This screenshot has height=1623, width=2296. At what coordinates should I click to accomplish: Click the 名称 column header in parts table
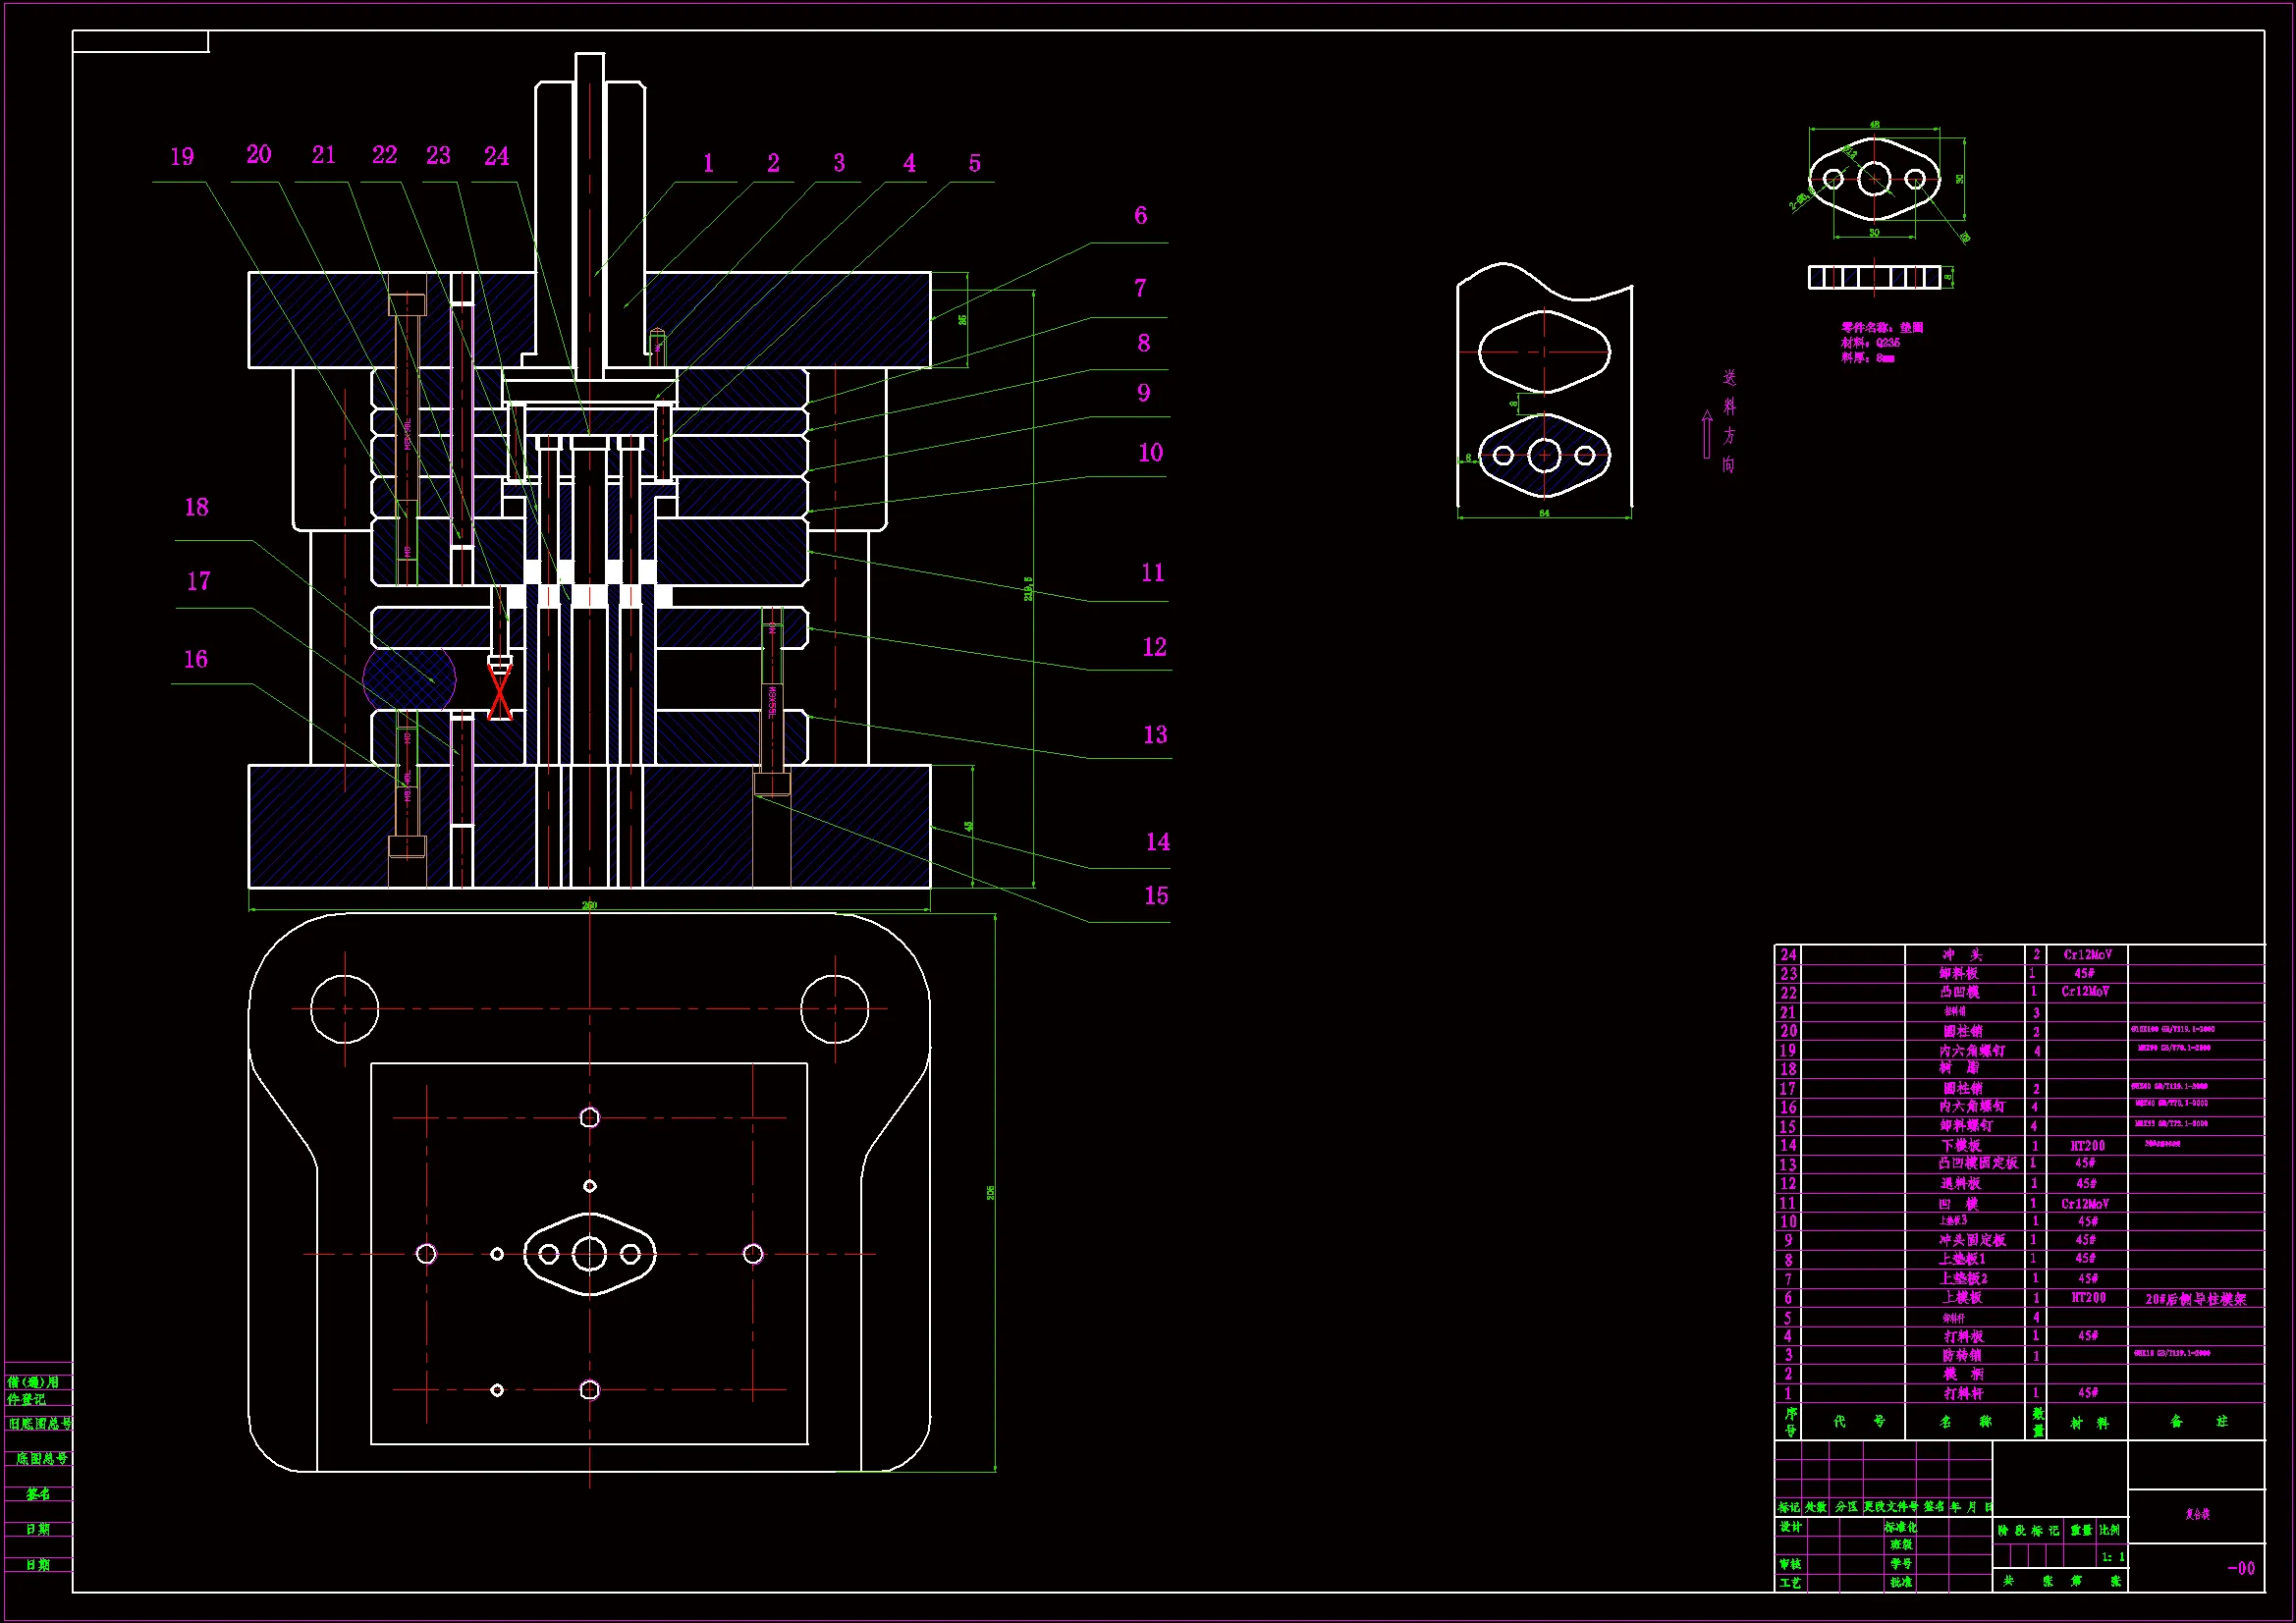click(1964, 1421)
